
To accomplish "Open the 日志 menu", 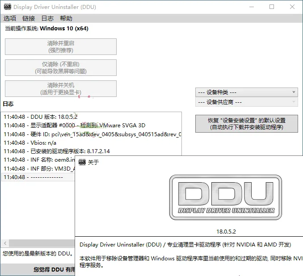I will point(47,18).
